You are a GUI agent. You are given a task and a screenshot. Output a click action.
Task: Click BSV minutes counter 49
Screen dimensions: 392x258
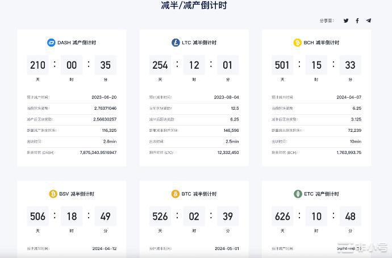pyautogui.click(x=106, y=217)
